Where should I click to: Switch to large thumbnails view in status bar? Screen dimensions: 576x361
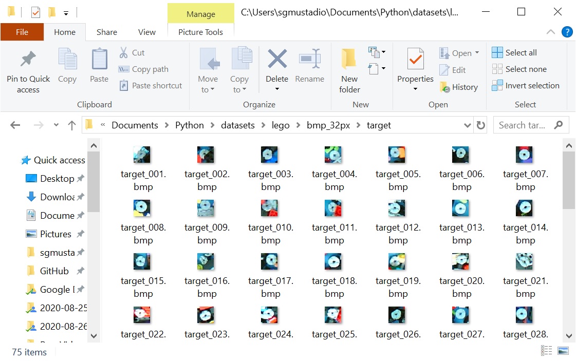[x=563, y=351]
